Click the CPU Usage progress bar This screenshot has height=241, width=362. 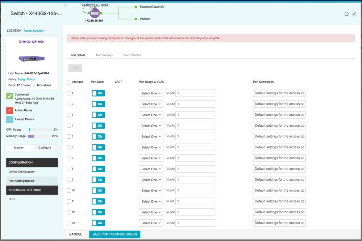[40, 130]
